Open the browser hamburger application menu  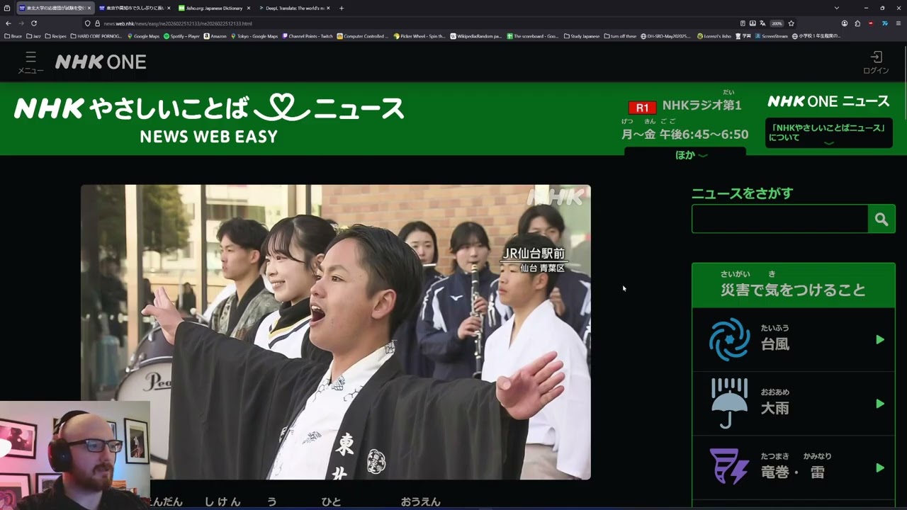click(898, 23)
